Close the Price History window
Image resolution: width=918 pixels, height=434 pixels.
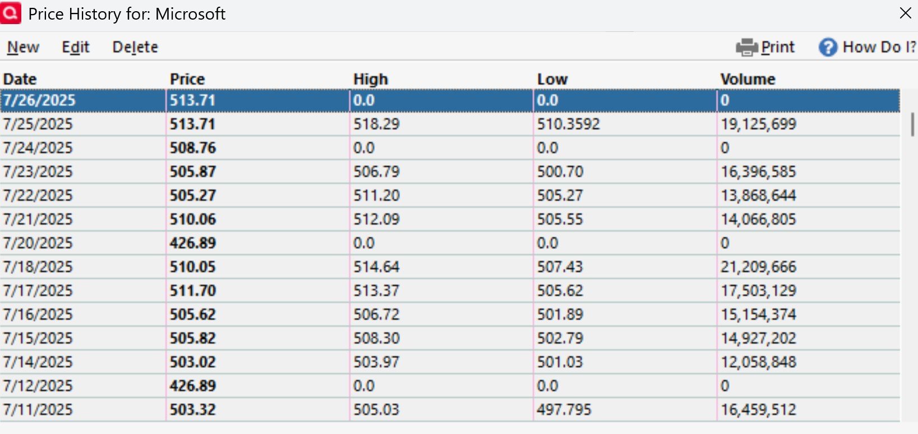[905, 13]
